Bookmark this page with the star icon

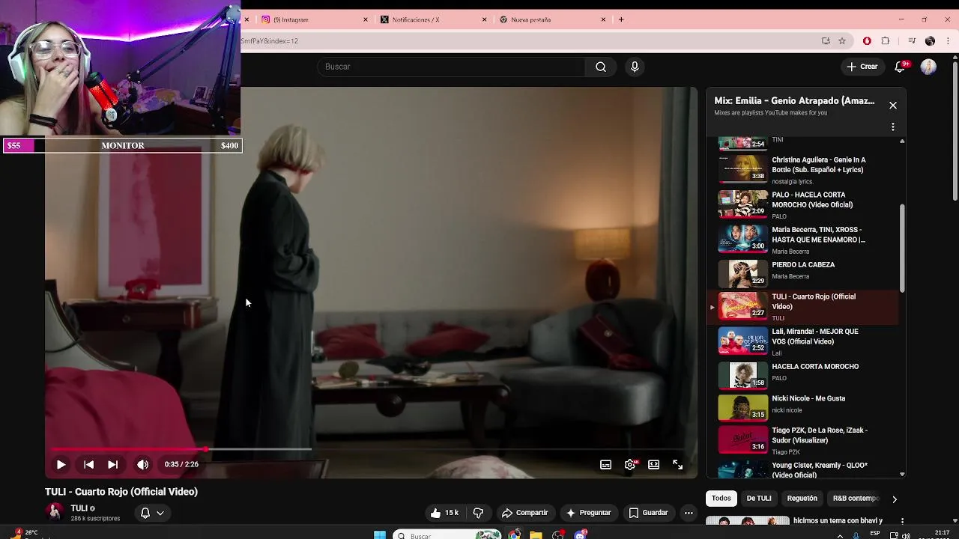click(842, 41)
